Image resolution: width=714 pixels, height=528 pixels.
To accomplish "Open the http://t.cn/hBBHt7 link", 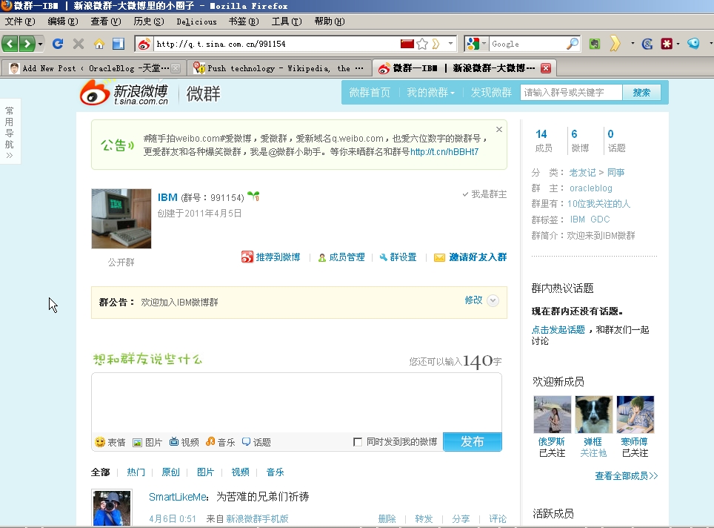I will 444,152.
